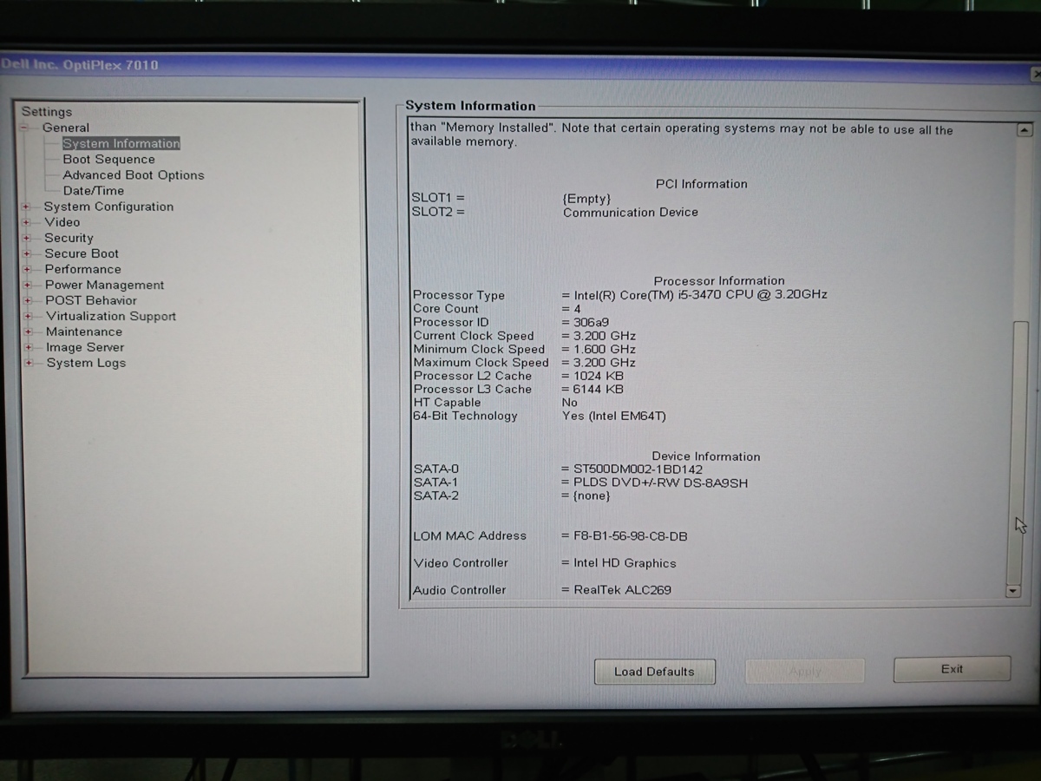The height and width of the screenshot is (781, 1041).
Task: Expand the Virtualization Support node
Action: click(29, 316)
